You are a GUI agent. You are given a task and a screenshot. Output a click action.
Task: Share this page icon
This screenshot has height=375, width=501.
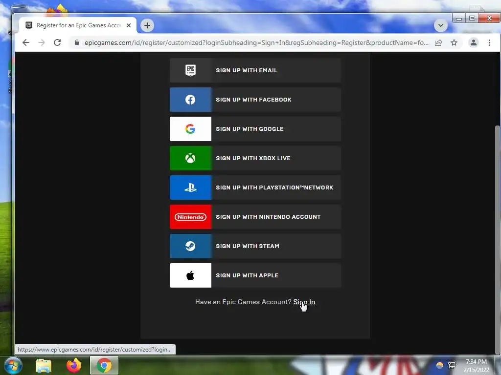point(438,43)
